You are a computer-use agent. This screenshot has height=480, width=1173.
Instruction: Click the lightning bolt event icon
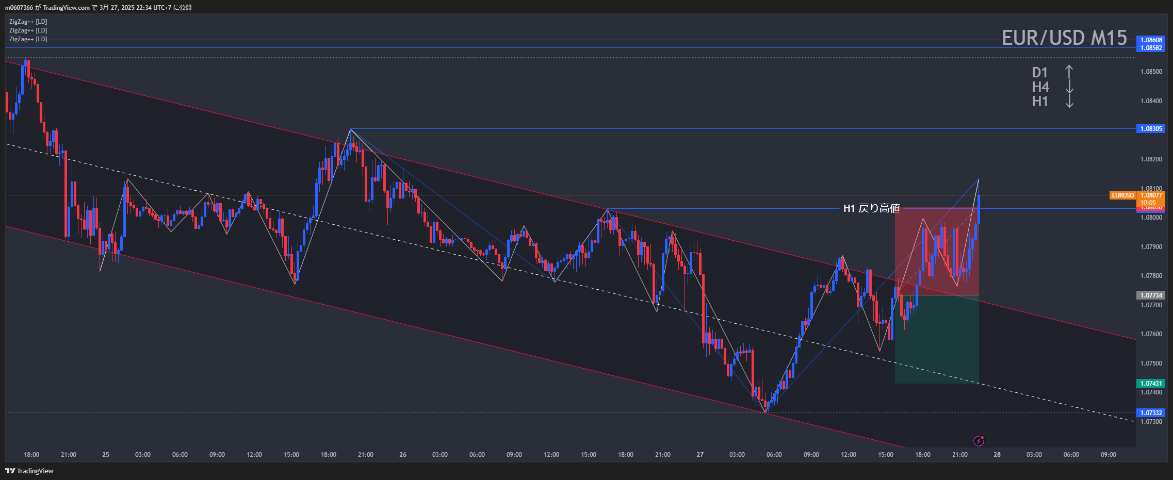coord(979,441)
